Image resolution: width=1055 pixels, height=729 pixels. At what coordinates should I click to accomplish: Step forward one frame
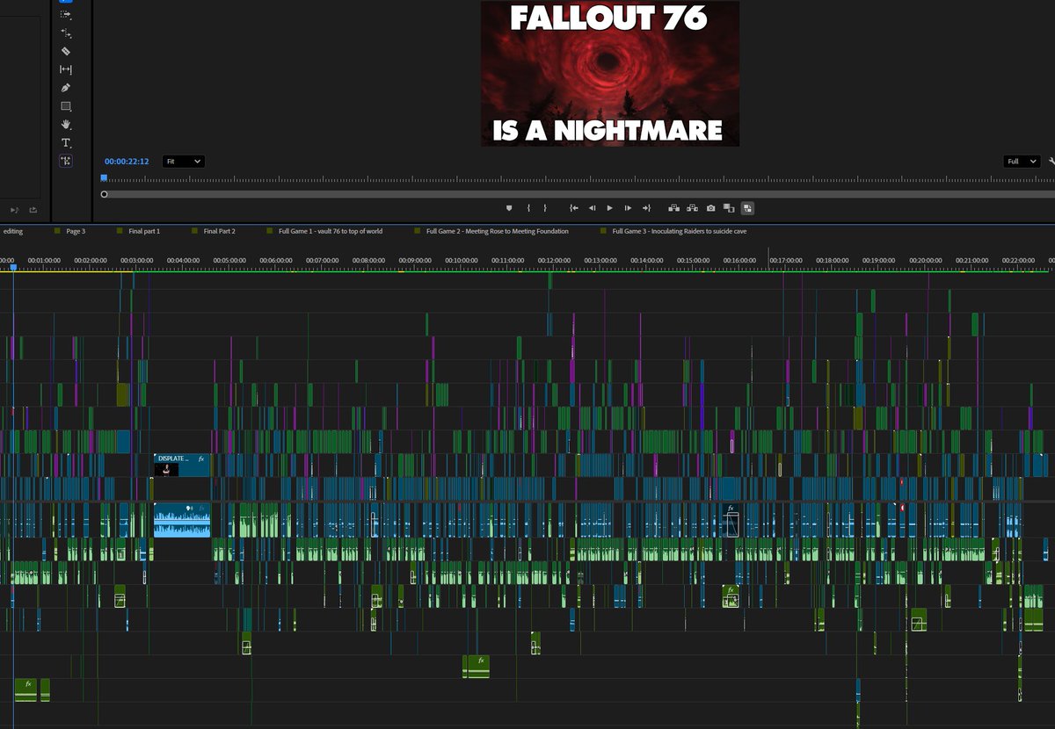point(628,208)
